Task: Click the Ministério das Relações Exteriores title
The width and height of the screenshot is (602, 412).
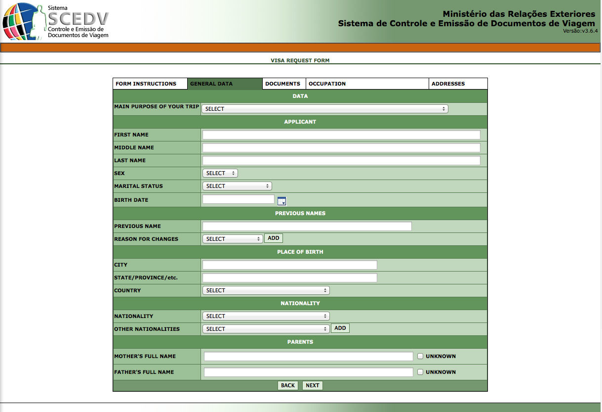Action: tap(519, 14)
